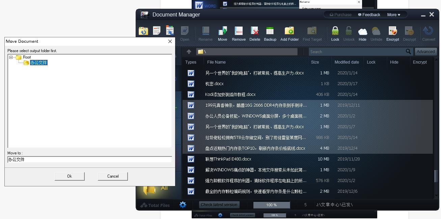Select the Lock icon in the toolbar
This screenshot has height=219, width=441.
[x=335, y=33]
